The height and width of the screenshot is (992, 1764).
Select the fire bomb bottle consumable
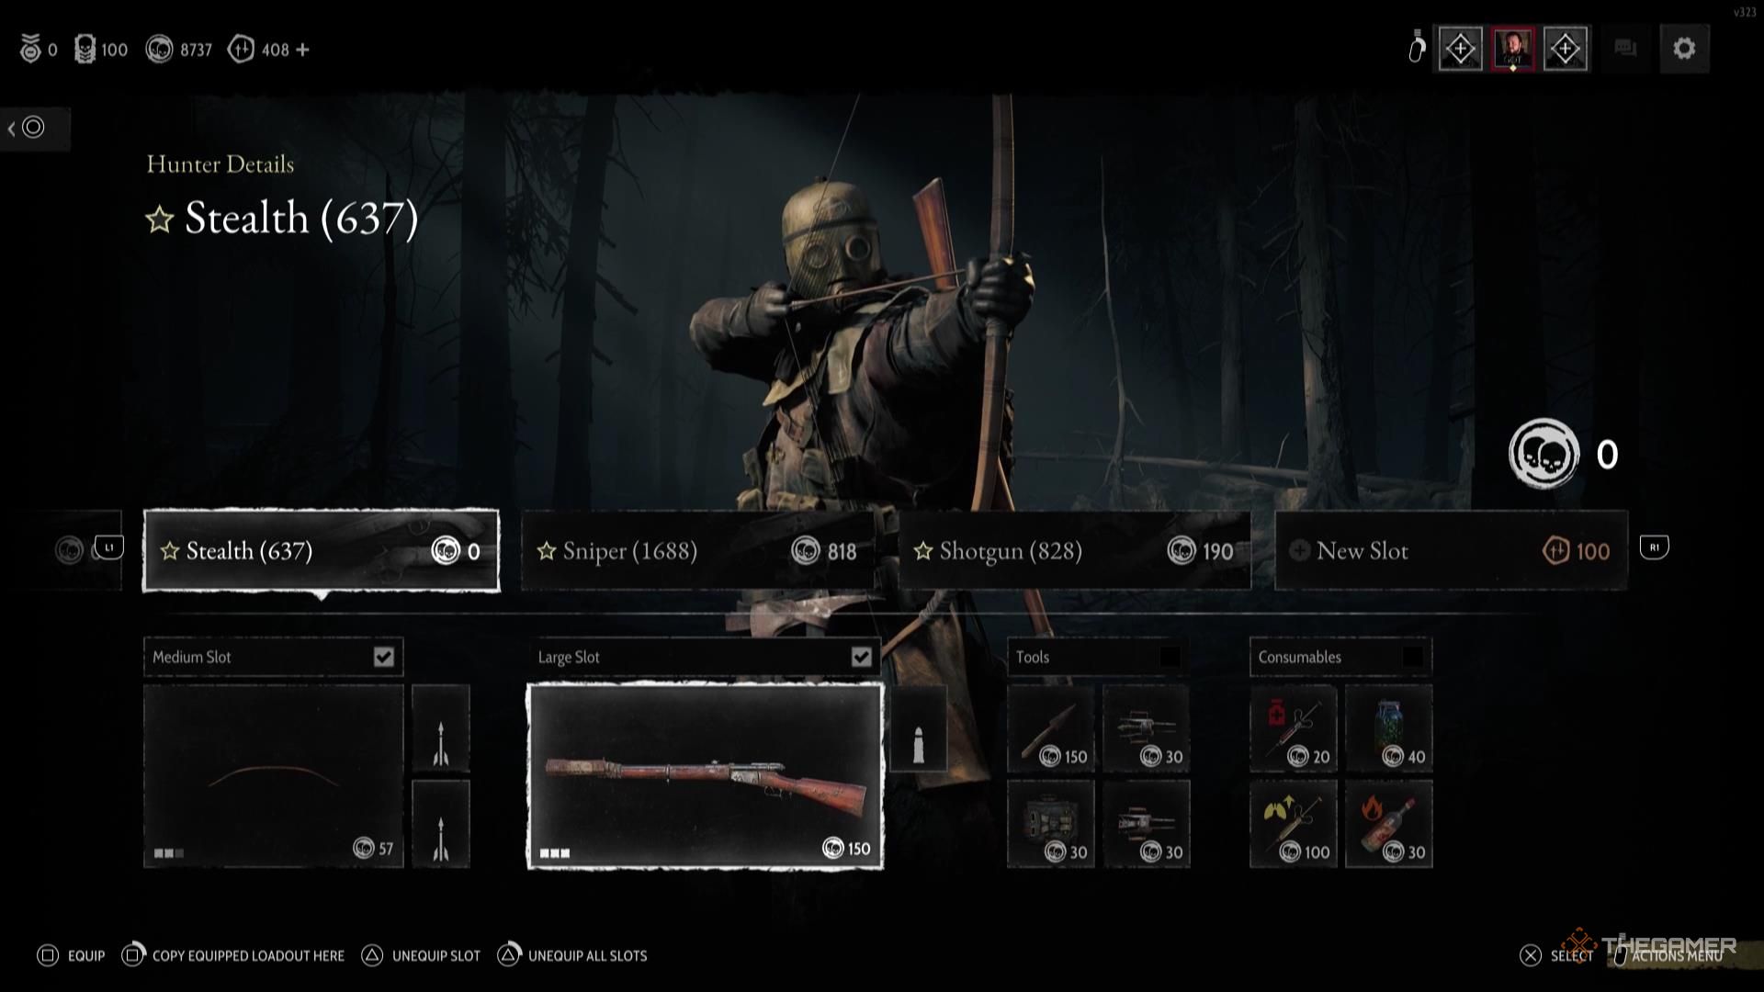(1389, 824)
